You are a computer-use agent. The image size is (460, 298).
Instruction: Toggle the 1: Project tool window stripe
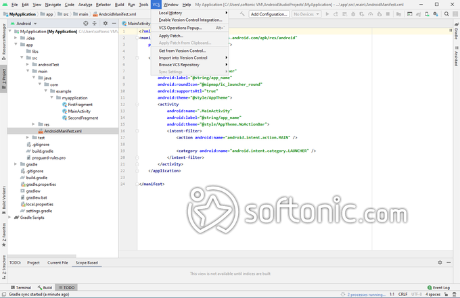point(4,79)
